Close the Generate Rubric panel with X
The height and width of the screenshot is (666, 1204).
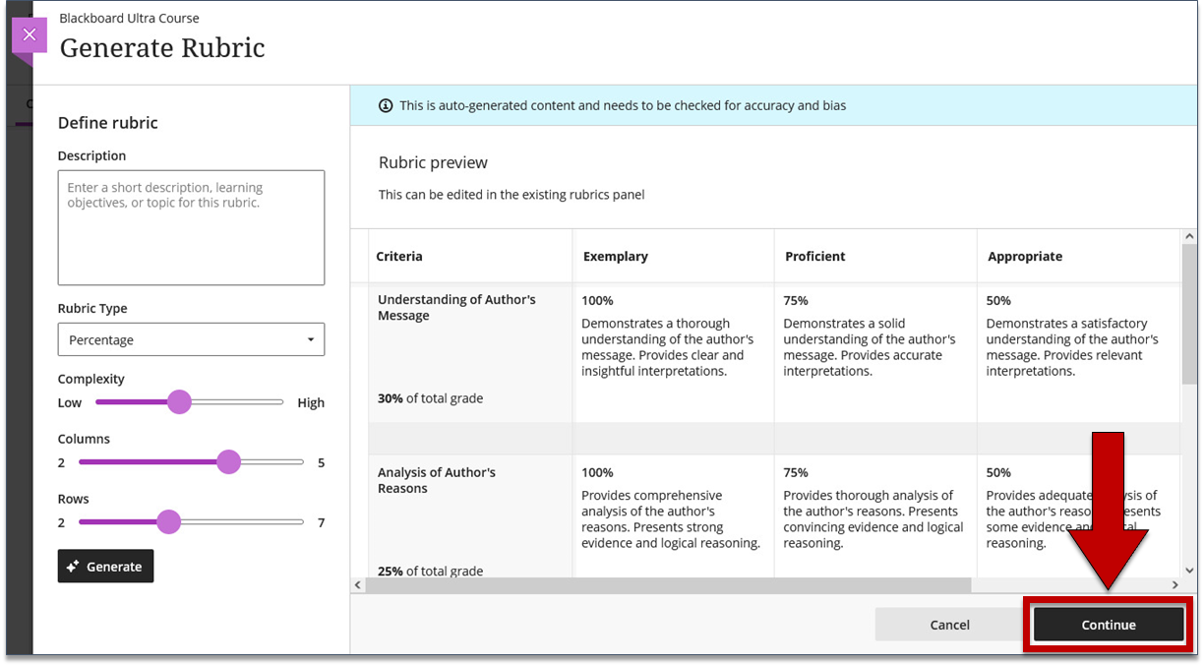[29, 35]
